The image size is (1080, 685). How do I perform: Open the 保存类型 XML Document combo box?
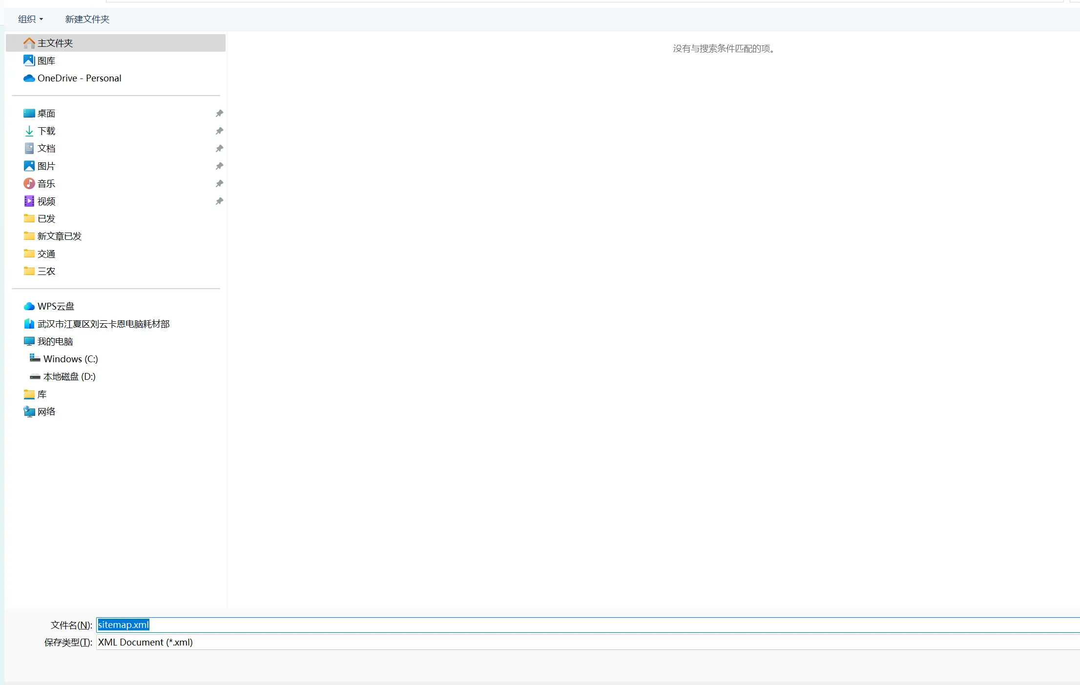click(x=588, y=642)
